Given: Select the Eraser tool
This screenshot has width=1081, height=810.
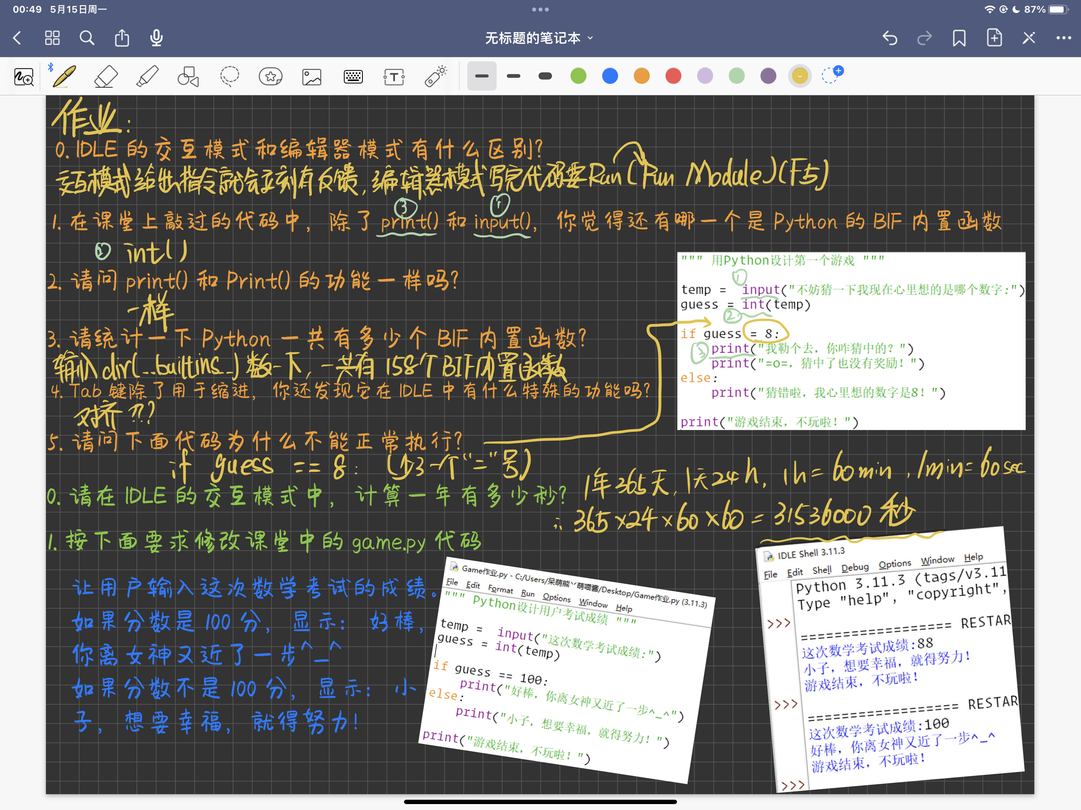Looking at the screenshot, I should coord(106,77).
